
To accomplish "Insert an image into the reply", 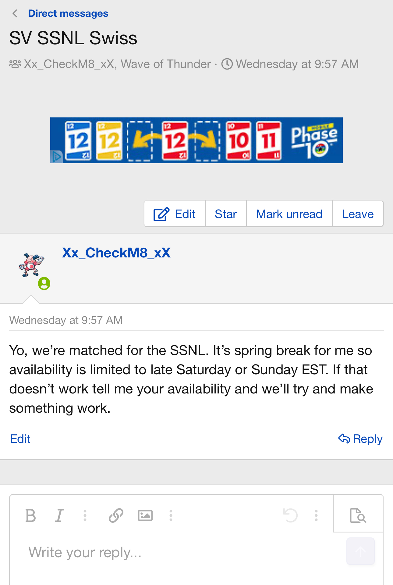I will (x=145, y=516).
